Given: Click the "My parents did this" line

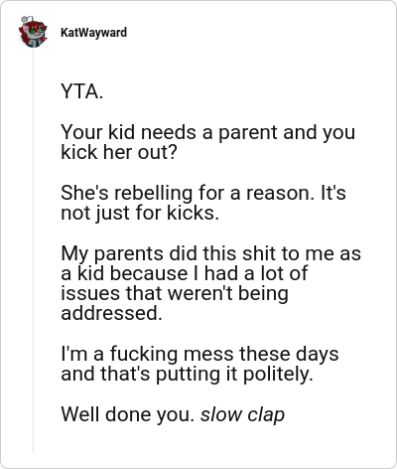Looking at the screenshot, I should tap(210, 253).
